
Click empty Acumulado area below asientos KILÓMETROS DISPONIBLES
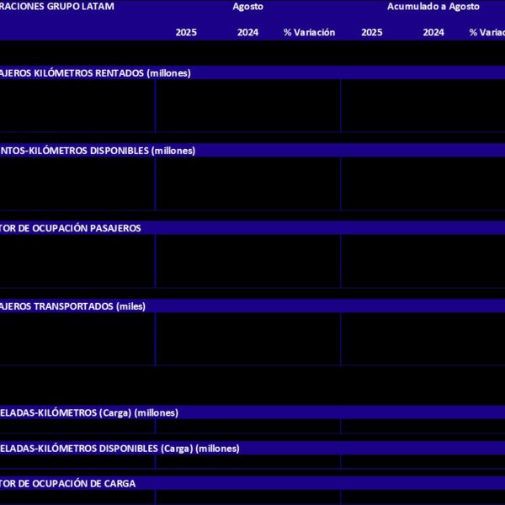point(423,183)
